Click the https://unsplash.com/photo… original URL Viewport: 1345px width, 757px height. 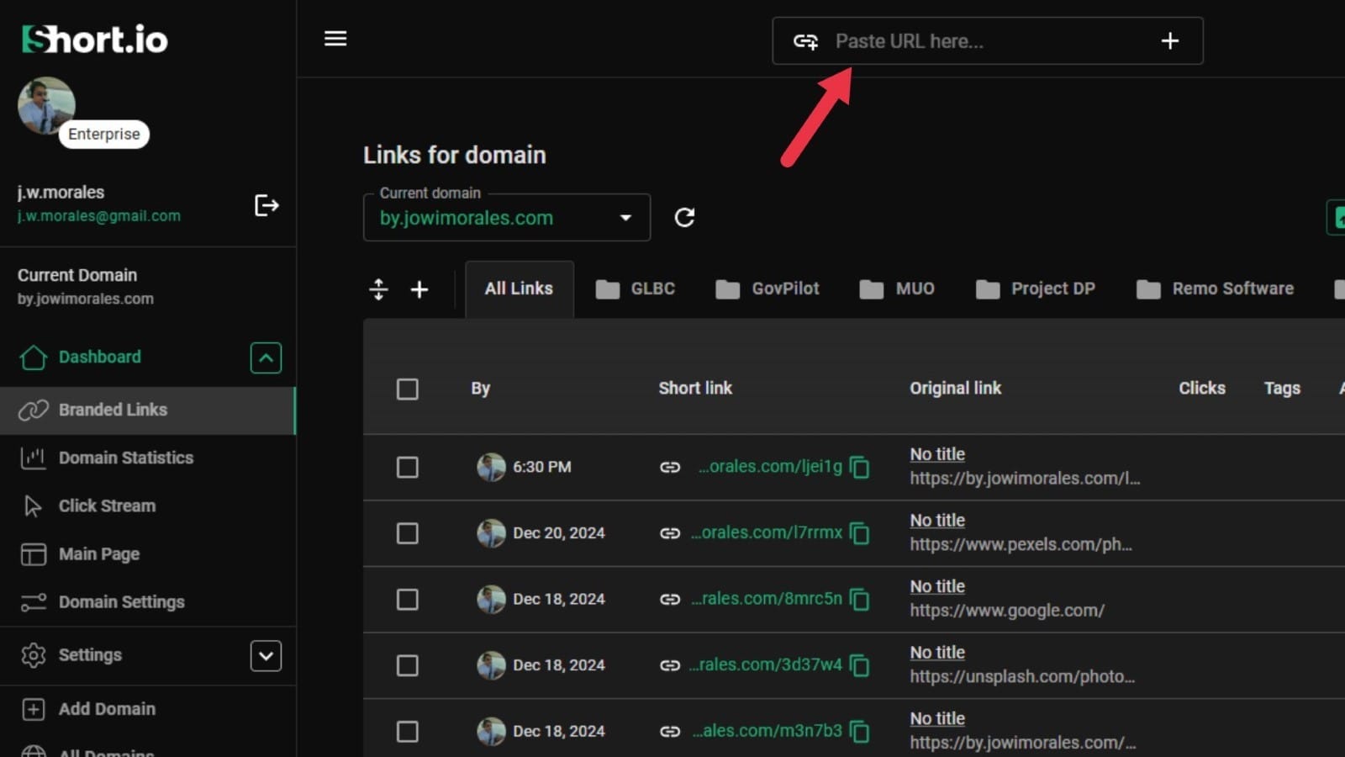pos(1022,677)
